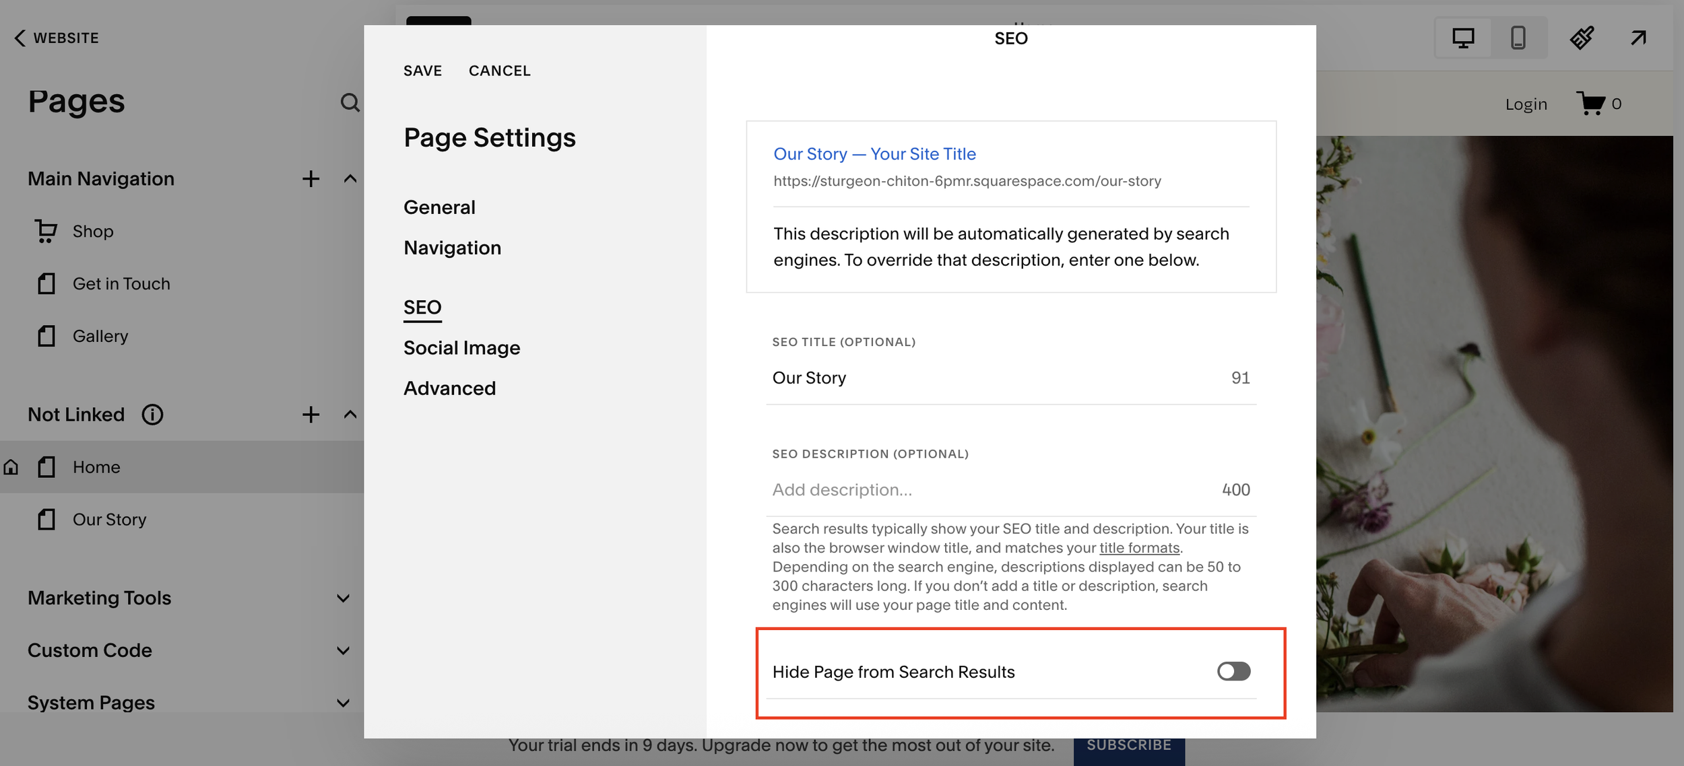Open the site styles paintbrush panel
This screenshot has width=1684, height=766.
1581,38
